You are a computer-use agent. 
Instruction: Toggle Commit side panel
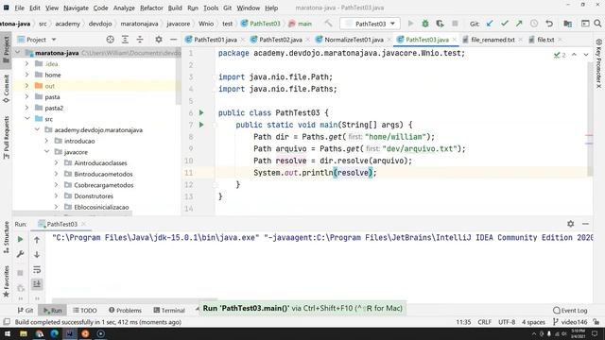[7, 89]
